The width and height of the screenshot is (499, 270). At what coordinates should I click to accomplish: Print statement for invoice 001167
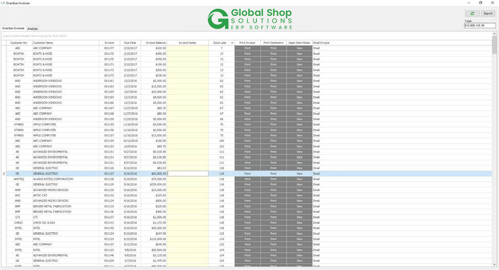click(273, 108)
